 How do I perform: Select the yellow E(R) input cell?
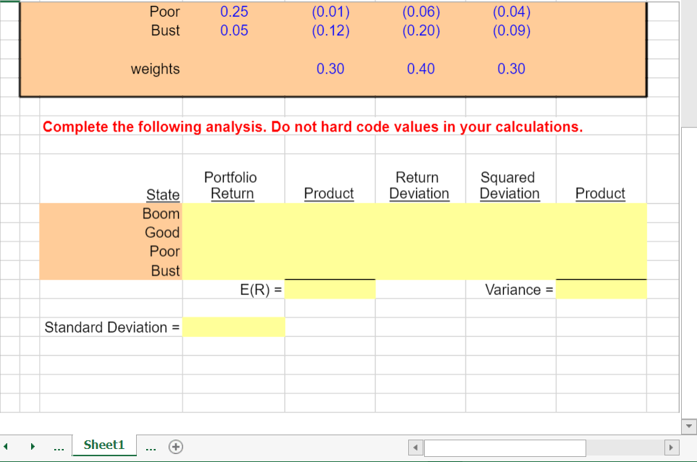click(x=330, y=289)
